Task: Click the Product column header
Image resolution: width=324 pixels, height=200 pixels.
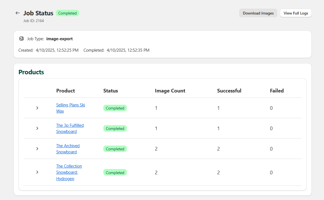Action: coord(65,91)
